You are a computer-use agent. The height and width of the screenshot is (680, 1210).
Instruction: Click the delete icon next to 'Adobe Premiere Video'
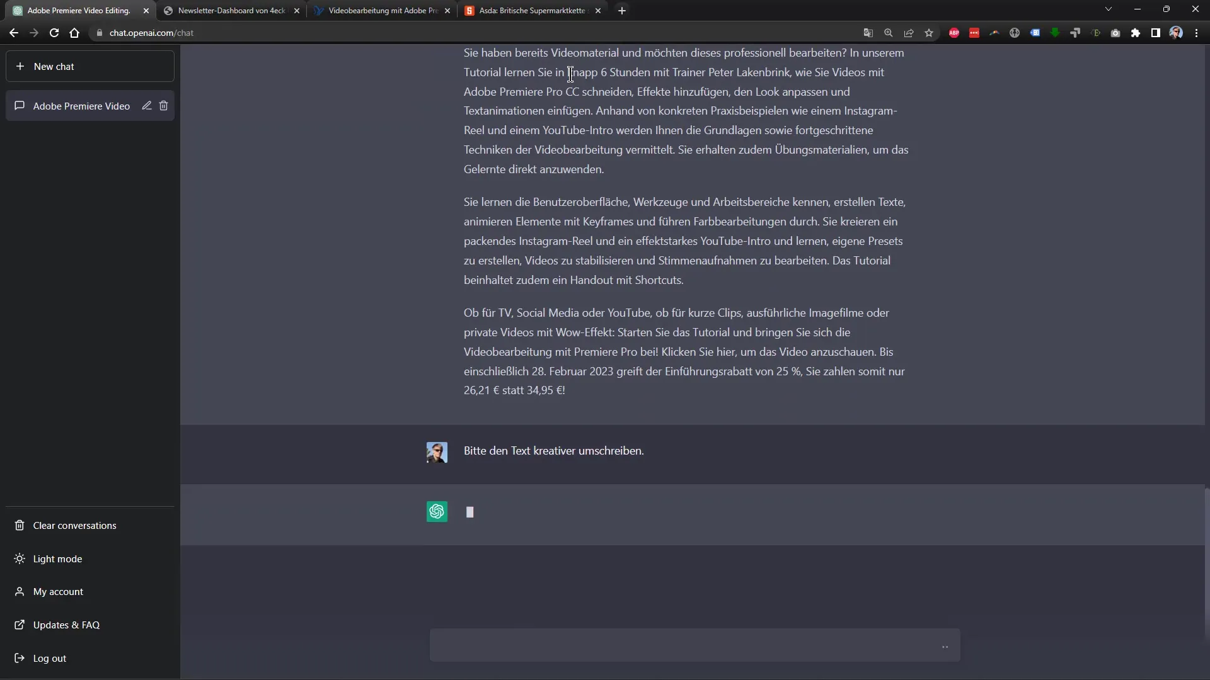click(x=164, y=105)
